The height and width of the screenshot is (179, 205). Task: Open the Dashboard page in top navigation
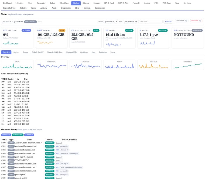pyautogui.click(x=8, y=3)
